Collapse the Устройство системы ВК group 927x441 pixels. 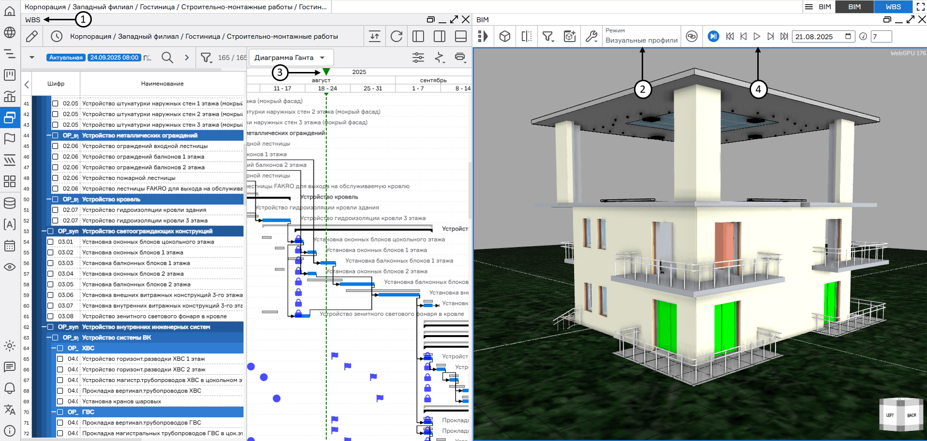[49, 338]
